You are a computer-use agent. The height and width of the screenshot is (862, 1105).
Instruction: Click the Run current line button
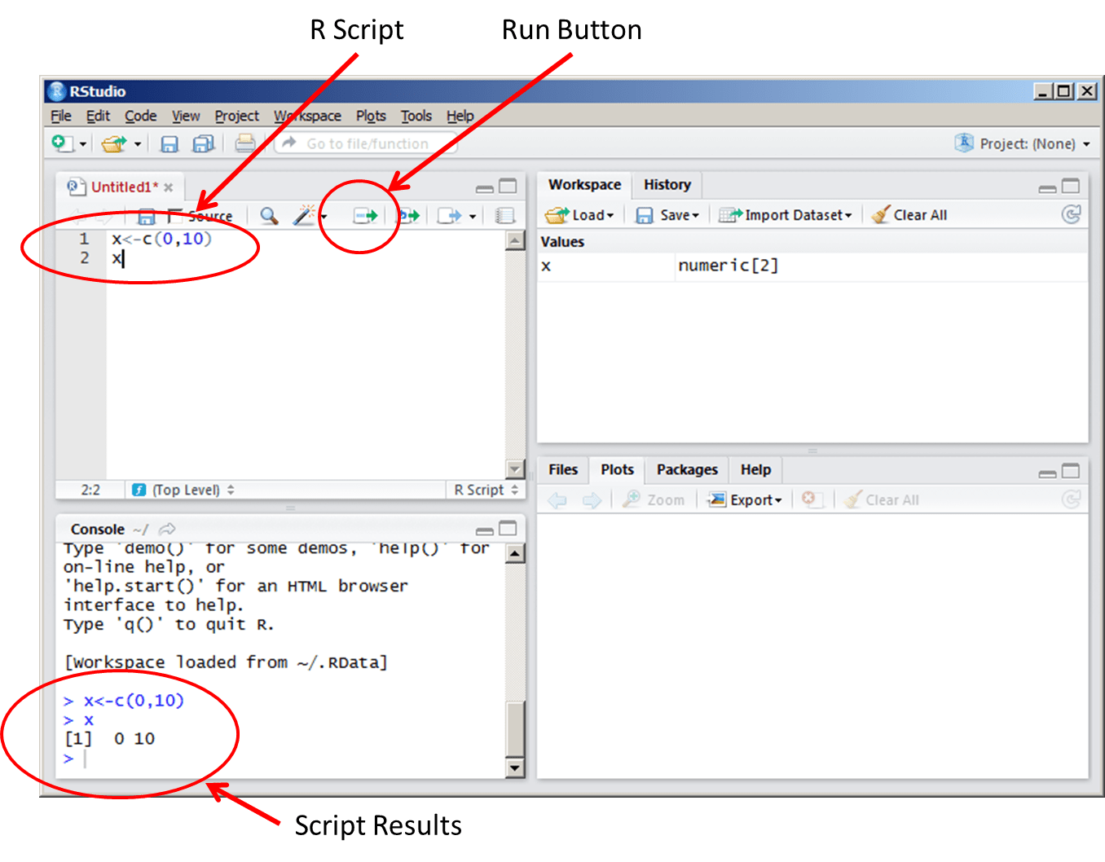click(x=365, y=215)
